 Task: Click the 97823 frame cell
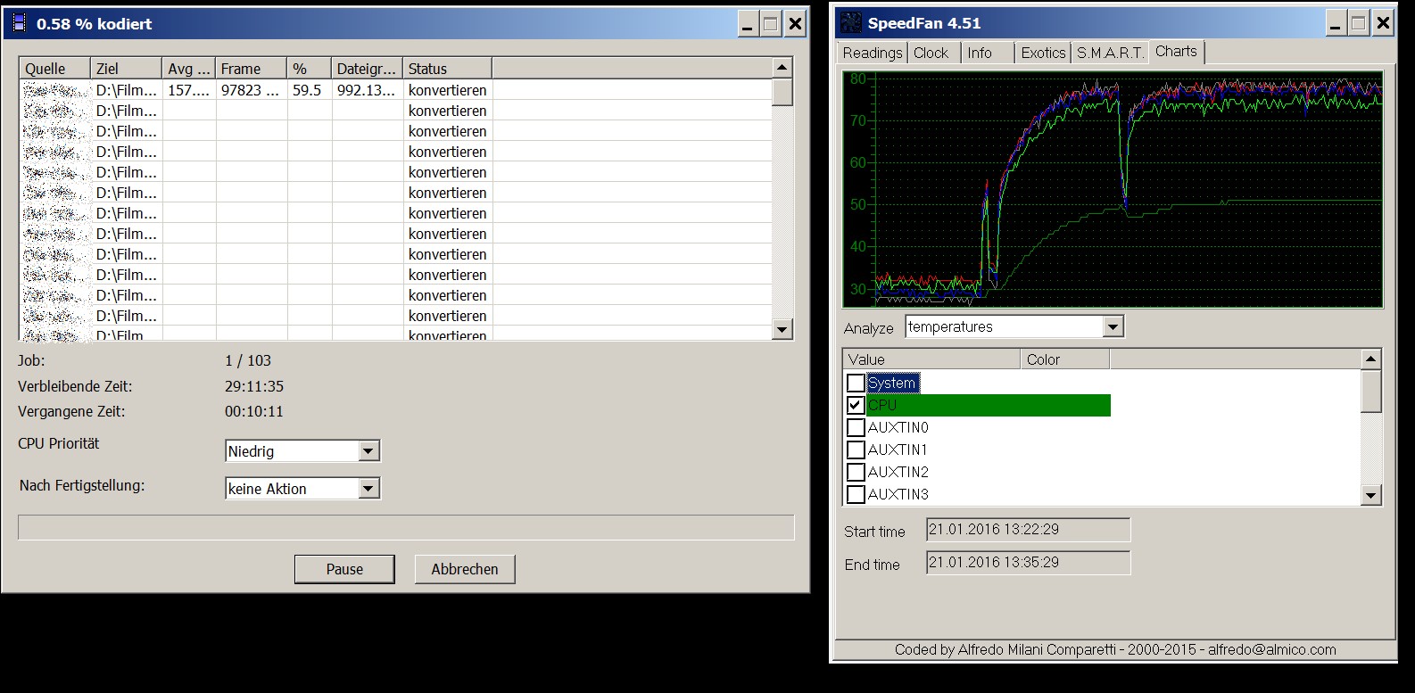251,90
